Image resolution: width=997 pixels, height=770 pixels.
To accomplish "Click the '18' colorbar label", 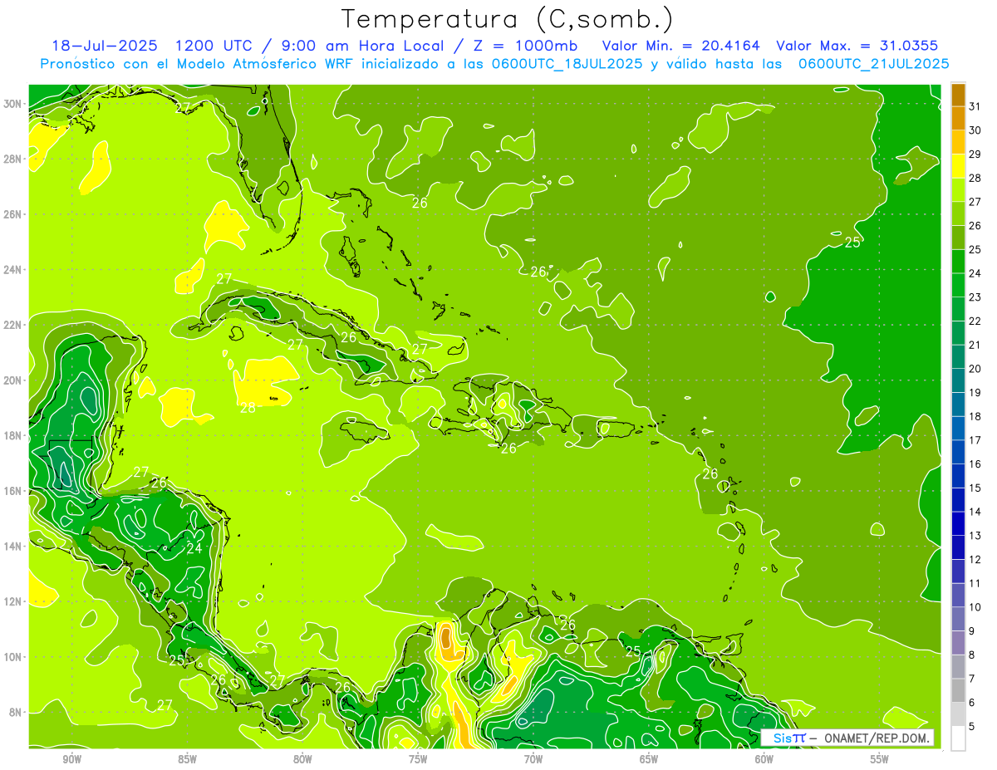I will [x=975, y=417].
